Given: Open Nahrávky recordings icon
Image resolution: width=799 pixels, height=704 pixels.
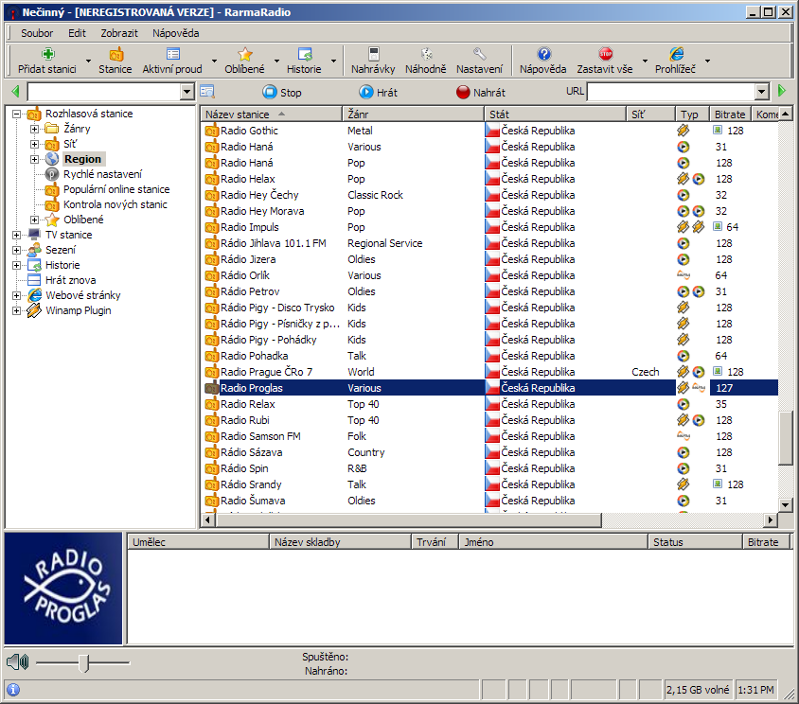Looking at the screenshot, I should pos(374,54).
